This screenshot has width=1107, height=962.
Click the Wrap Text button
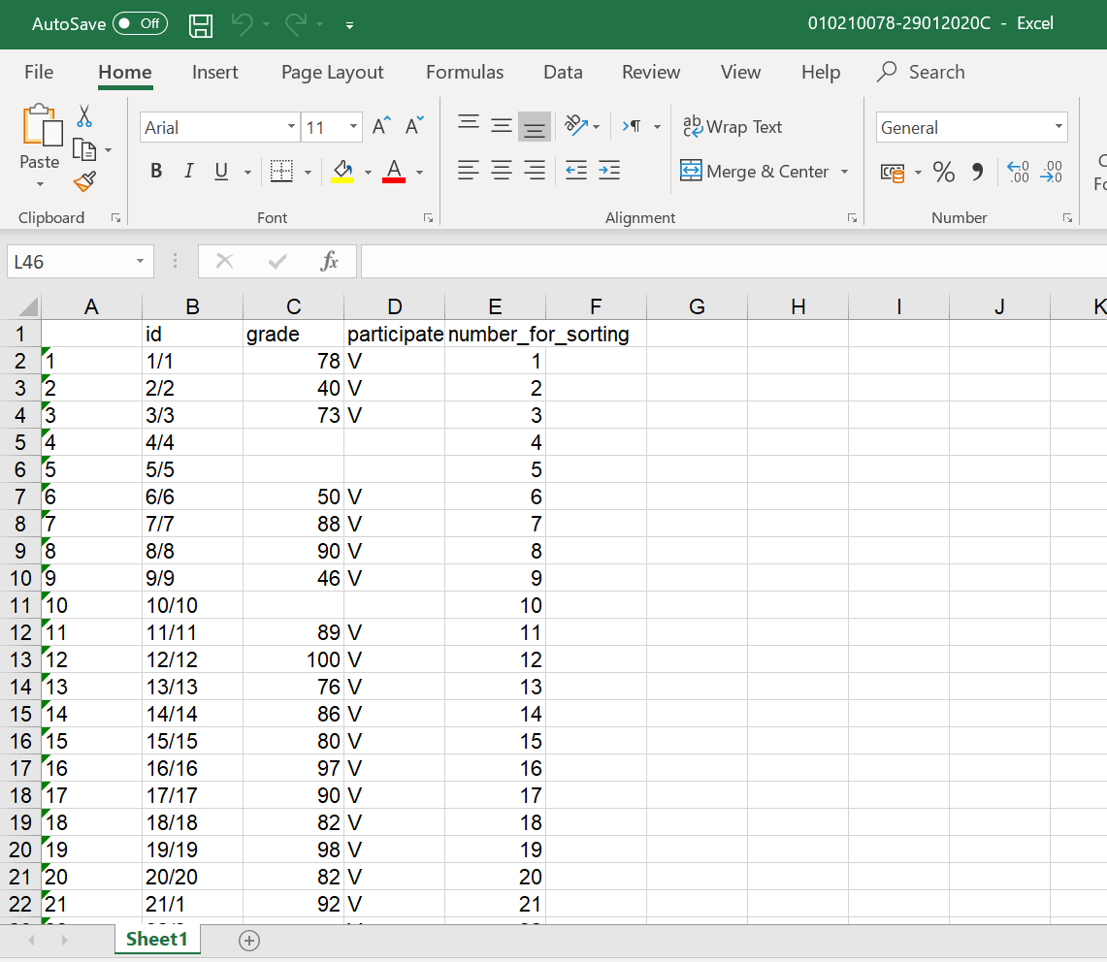[733, 126]
